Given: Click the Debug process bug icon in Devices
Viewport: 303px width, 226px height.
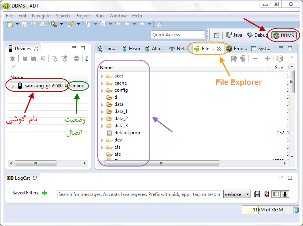Looking at the screenshot, I should coord(12,58).
